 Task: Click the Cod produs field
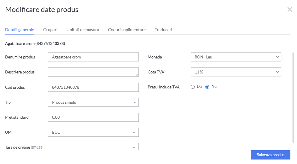coord(93,87)
